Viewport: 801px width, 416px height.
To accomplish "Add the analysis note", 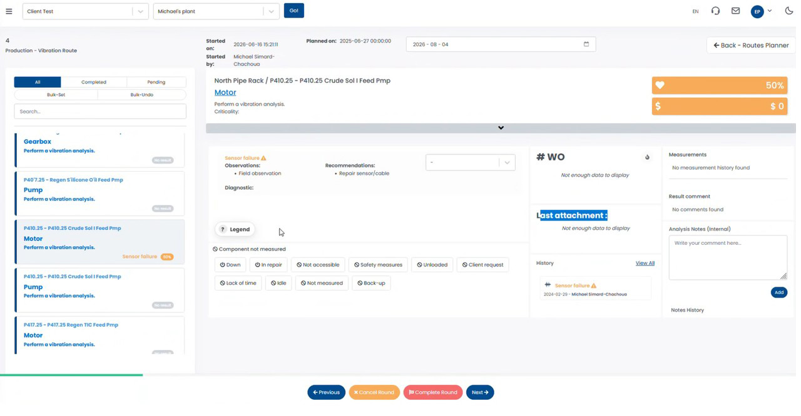I will [779, 292].
